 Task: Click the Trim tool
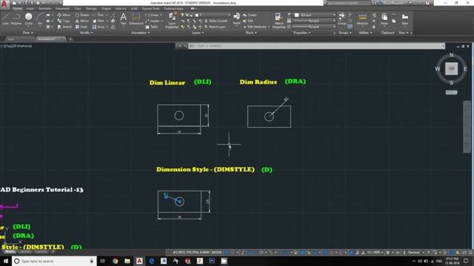click(x=99, y=15)
